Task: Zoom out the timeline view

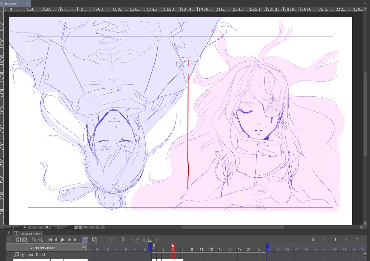Action: pyautogui.click(x=34, y=240)
